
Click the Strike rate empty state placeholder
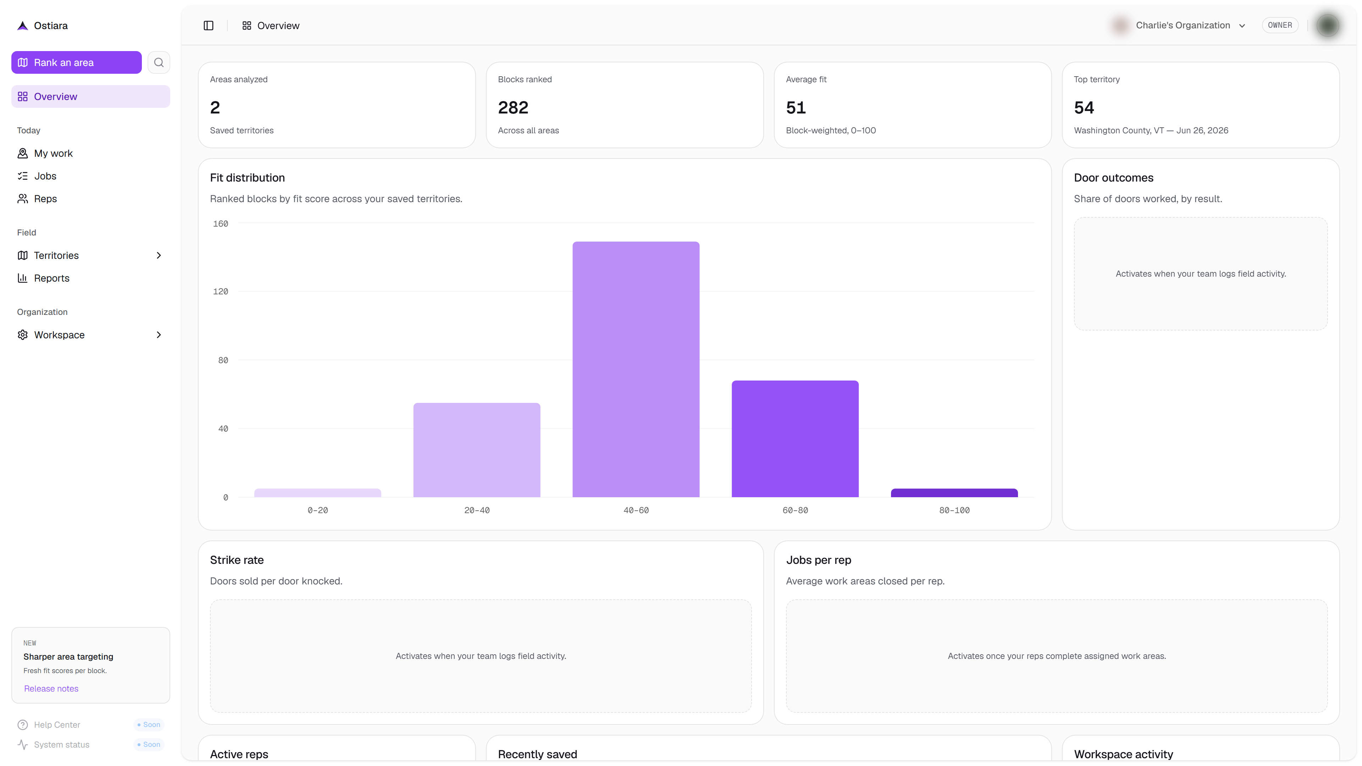481,656
